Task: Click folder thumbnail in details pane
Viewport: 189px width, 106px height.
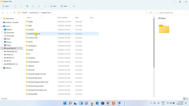Action: pos(164,29)
